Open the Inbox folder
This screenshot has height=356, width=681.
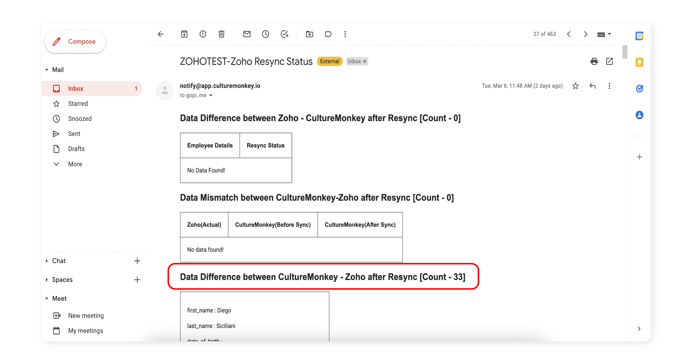point(92,89)
